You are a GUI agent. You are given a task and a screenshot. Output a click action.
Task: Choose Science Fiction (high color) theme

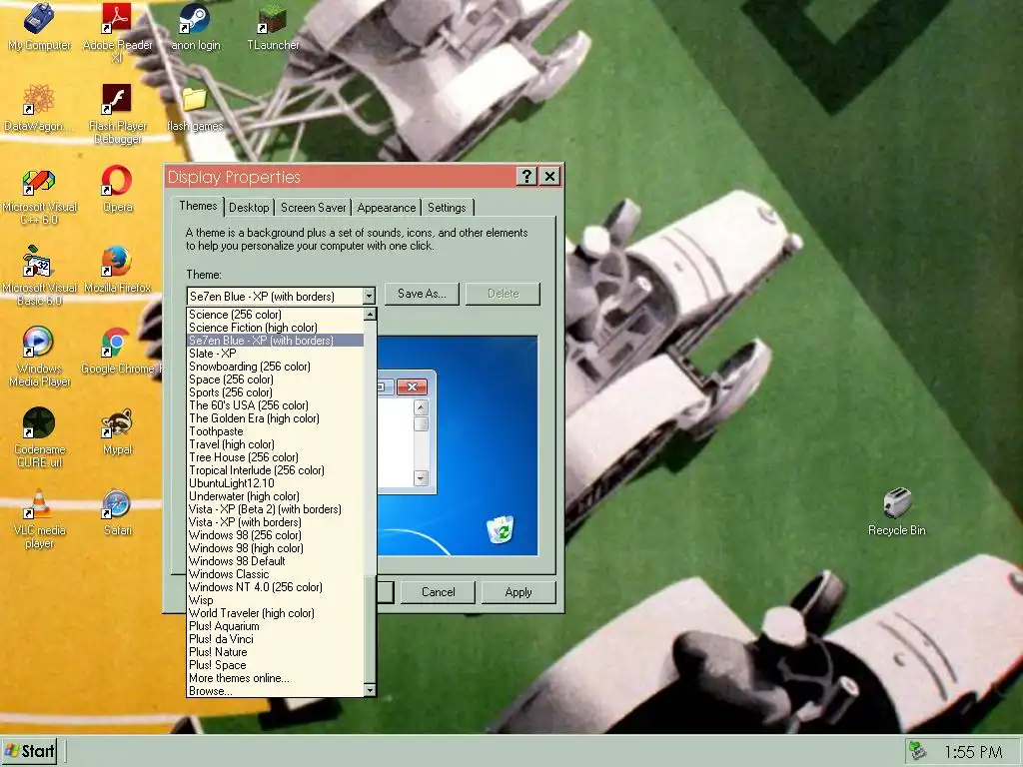[276, 328]
